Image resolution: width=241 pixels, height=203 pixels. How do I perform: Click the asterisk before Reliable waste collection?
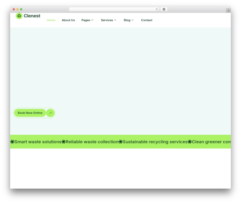click(x=64, y=142)
